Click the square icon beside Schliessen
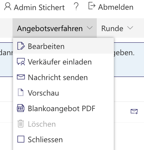The height and width of the screenshot is (150, 144). (21, 139)
